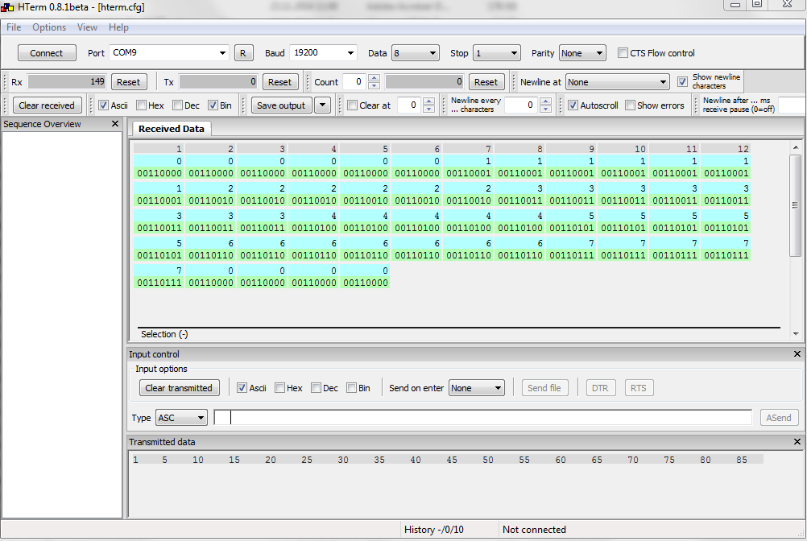Screen dimensions: 807x541
Task: Open the Options menu
Action: [49, 27]
